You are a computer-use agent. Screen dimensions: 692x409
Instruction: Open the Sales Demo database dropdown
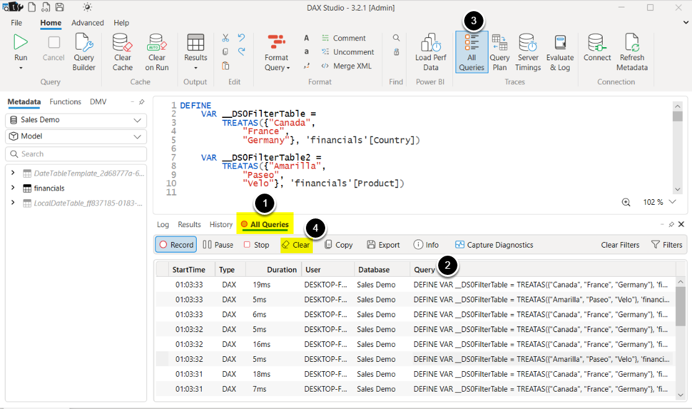click(76, 120)
